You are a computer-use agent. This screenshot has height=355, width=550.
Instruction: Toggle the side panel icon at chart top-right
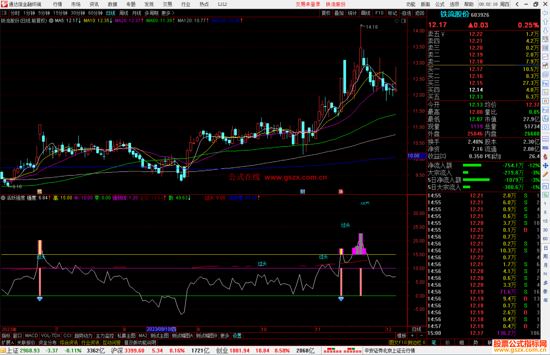404,21
